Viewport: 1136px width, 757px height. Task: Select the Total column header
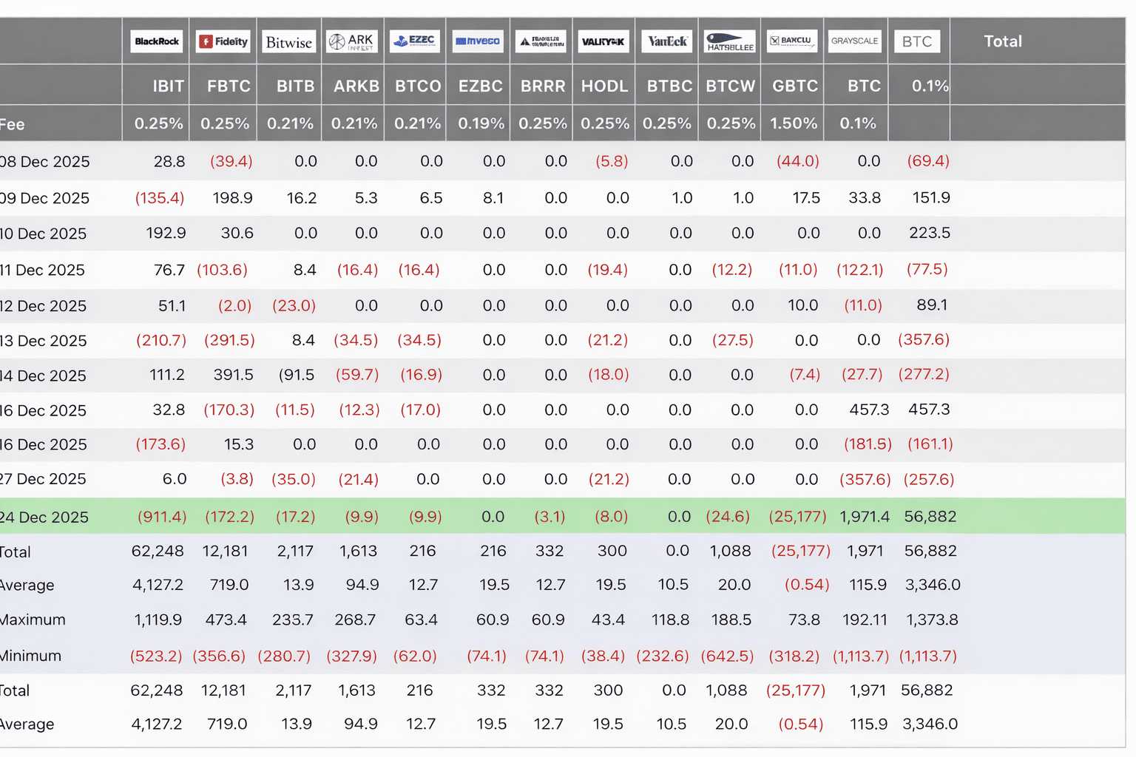point(1003,41)
